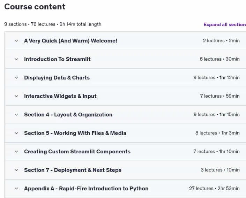The width and height of the screenshot is (246, 198).
Task: Click 6 lectures • 30min text
Action: click(x=219, y=59)
